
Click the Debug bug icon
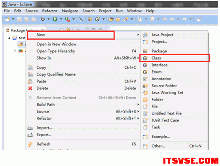click(42, 19)
